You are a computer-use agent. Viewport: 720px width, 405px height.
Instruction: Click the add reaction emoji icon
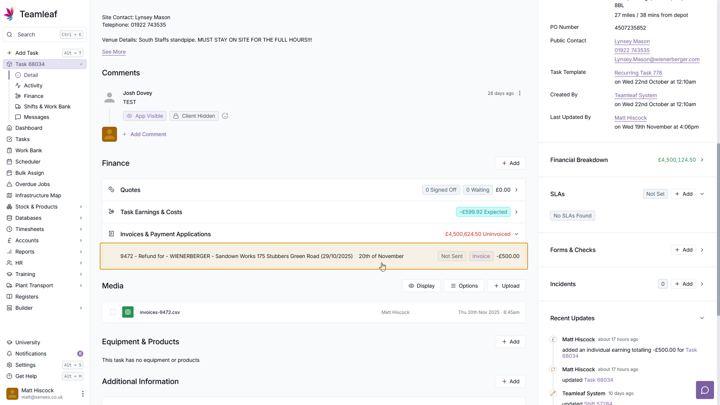tap(225, 116)
